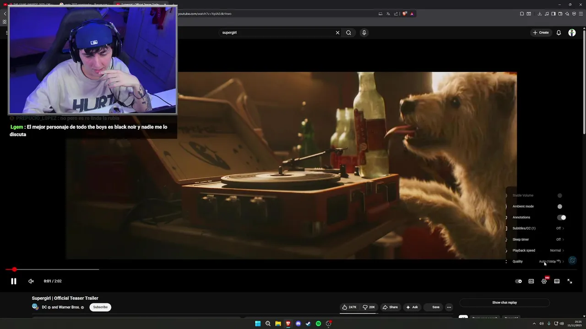586x329 pixels.
Task: Show chat replay
Action: [505, 302]
